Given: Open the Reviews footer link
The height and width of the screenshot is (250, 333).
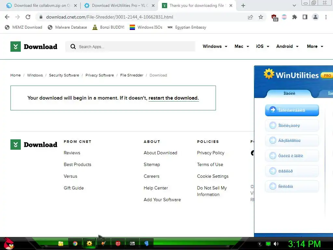Looking at the screenshot, I should pos(72,153).
